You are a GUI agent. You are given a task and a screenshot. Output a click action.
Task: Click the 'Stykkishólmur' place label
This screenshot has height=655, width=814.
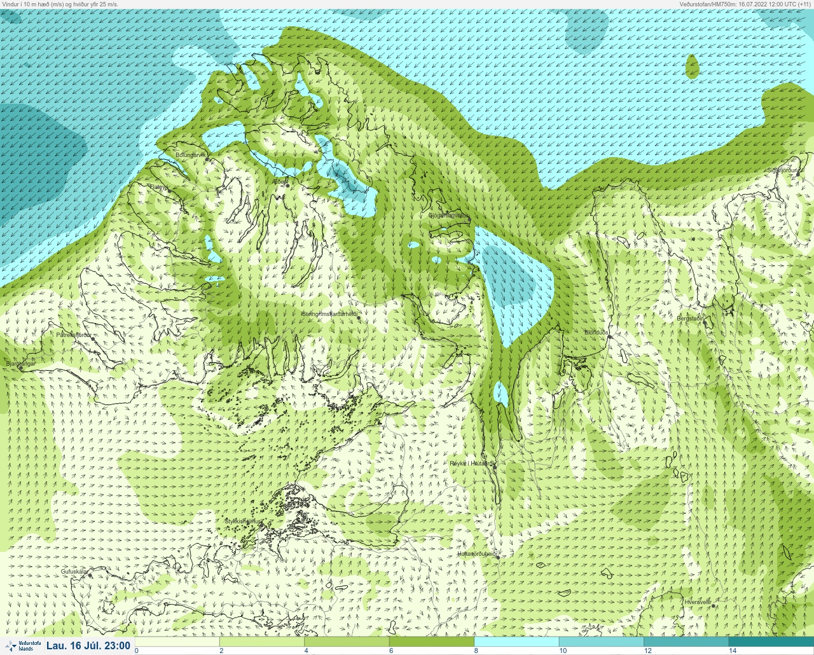tap(243, 521)
